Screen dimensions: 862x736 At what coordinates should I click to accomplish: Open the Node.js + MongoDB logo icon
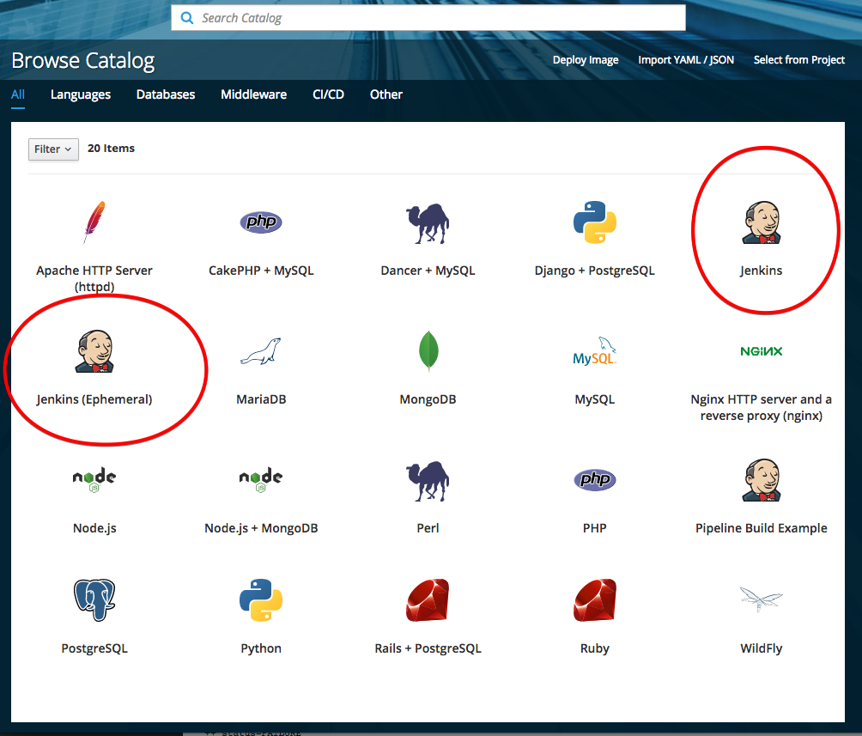[261, 480]
